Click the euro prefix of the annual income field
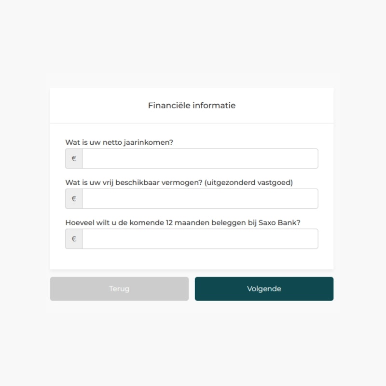The height and width of the screenshot is (386, 386). 74,159
